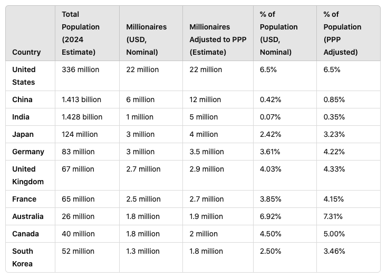
Task: Click the Country column header
Action: coord(26,52)
